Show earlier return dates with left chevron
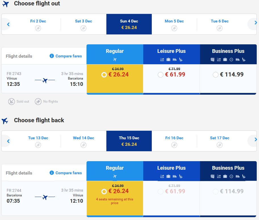 pyautogui.click(x=8, y=141)
